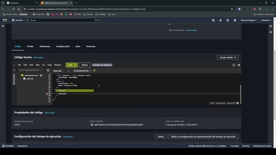Enter fullscreen mode in code editor
Viewport: 276px width, 155px height.
point(234,65)
